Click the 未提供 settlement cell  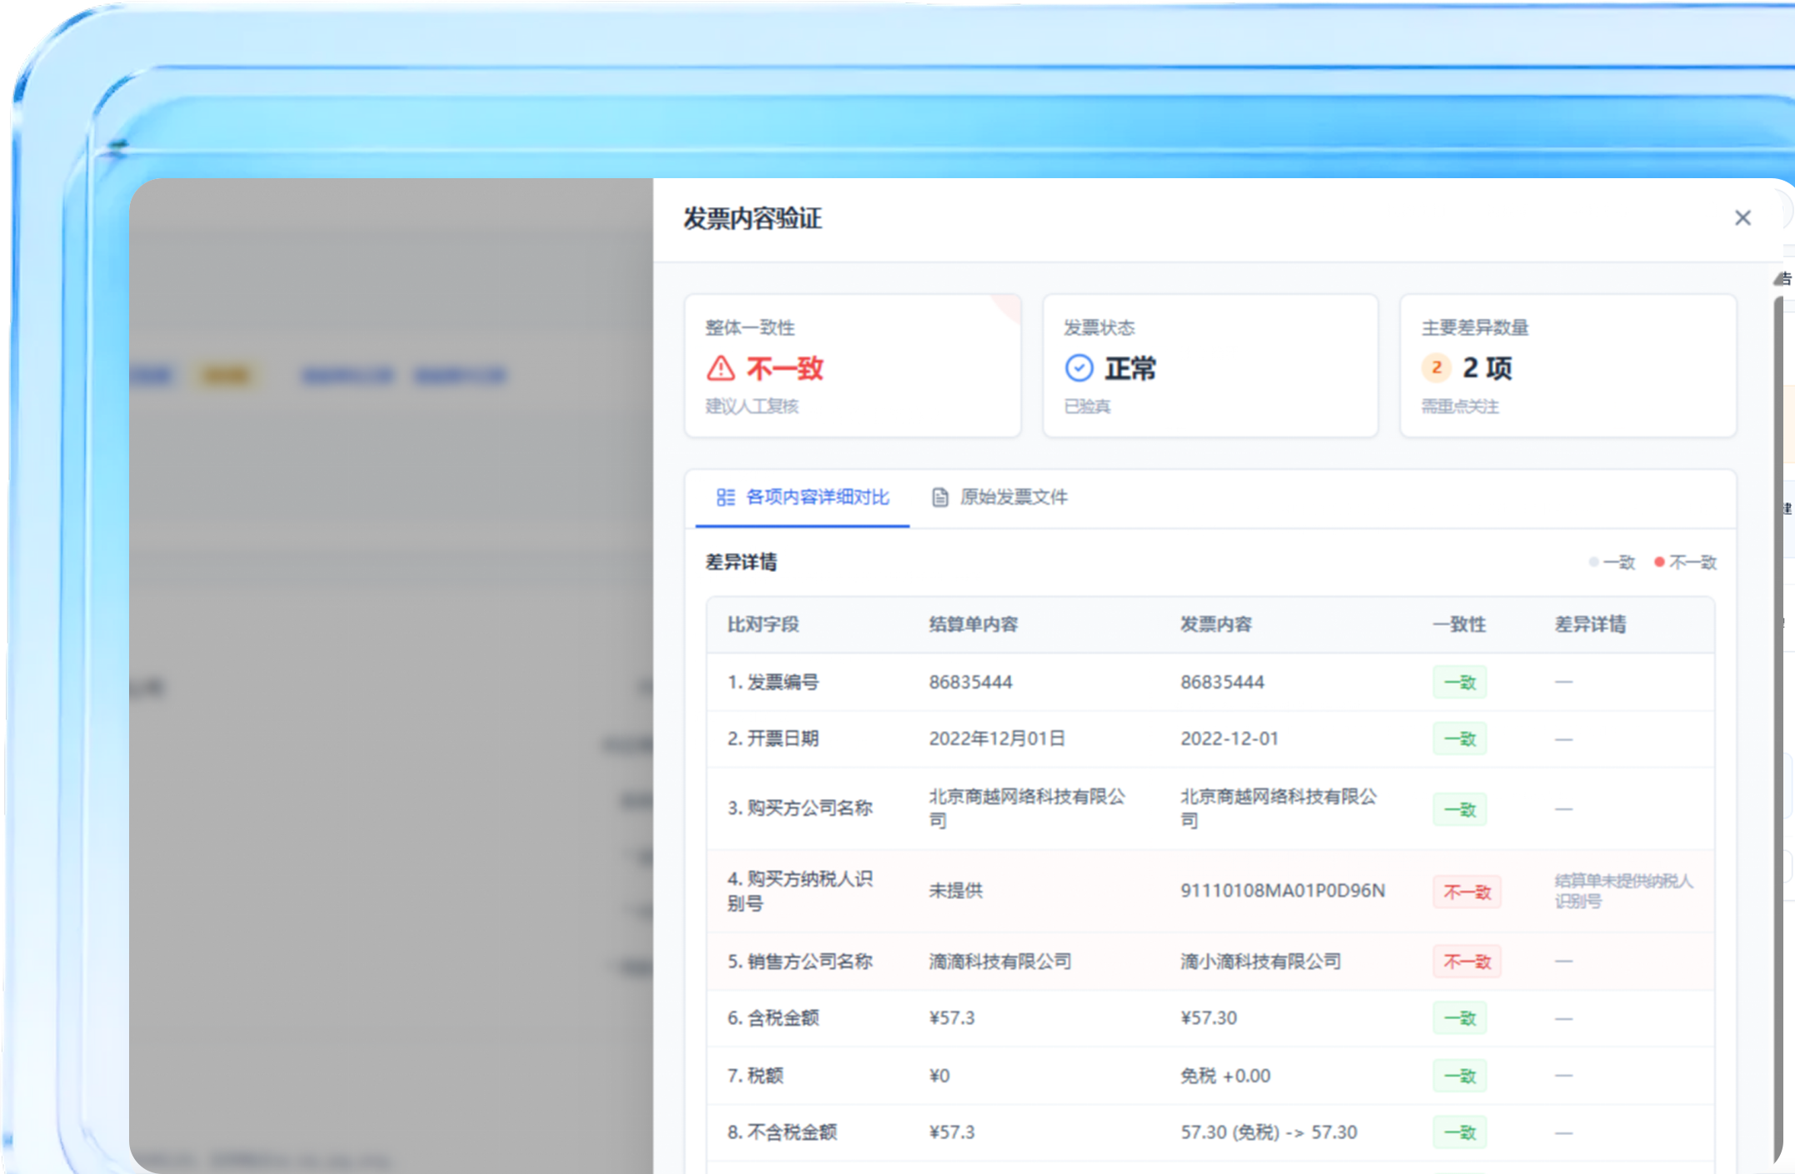tap(955, 891)
